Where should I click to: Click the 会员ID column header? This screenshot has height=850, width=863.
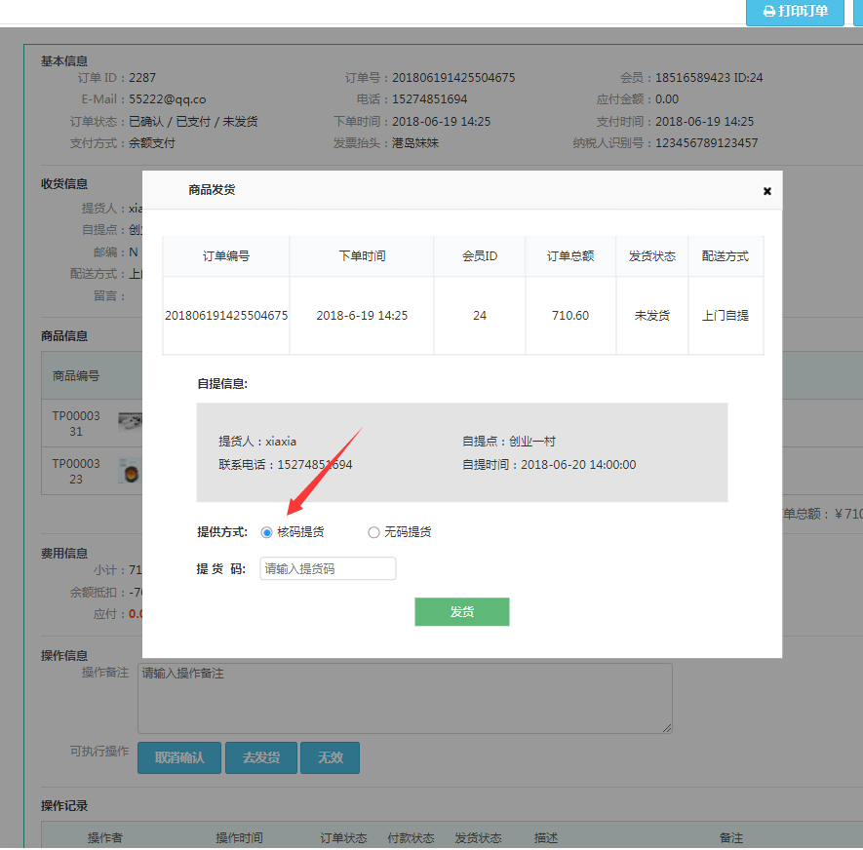pos(480,256)
